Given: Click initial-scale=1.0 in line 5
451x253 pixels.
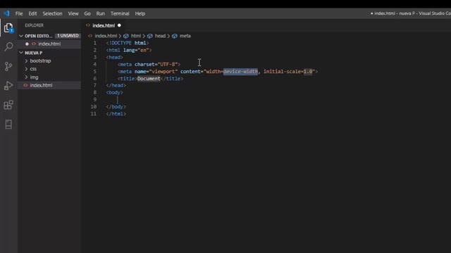Looking at the screenshot, I should pos(288,72).
